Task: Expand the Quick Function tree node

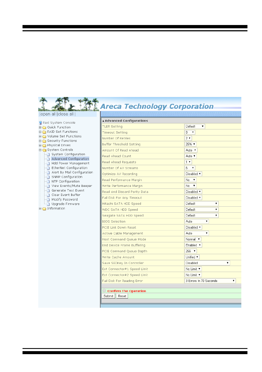Action: pos(40,127)
